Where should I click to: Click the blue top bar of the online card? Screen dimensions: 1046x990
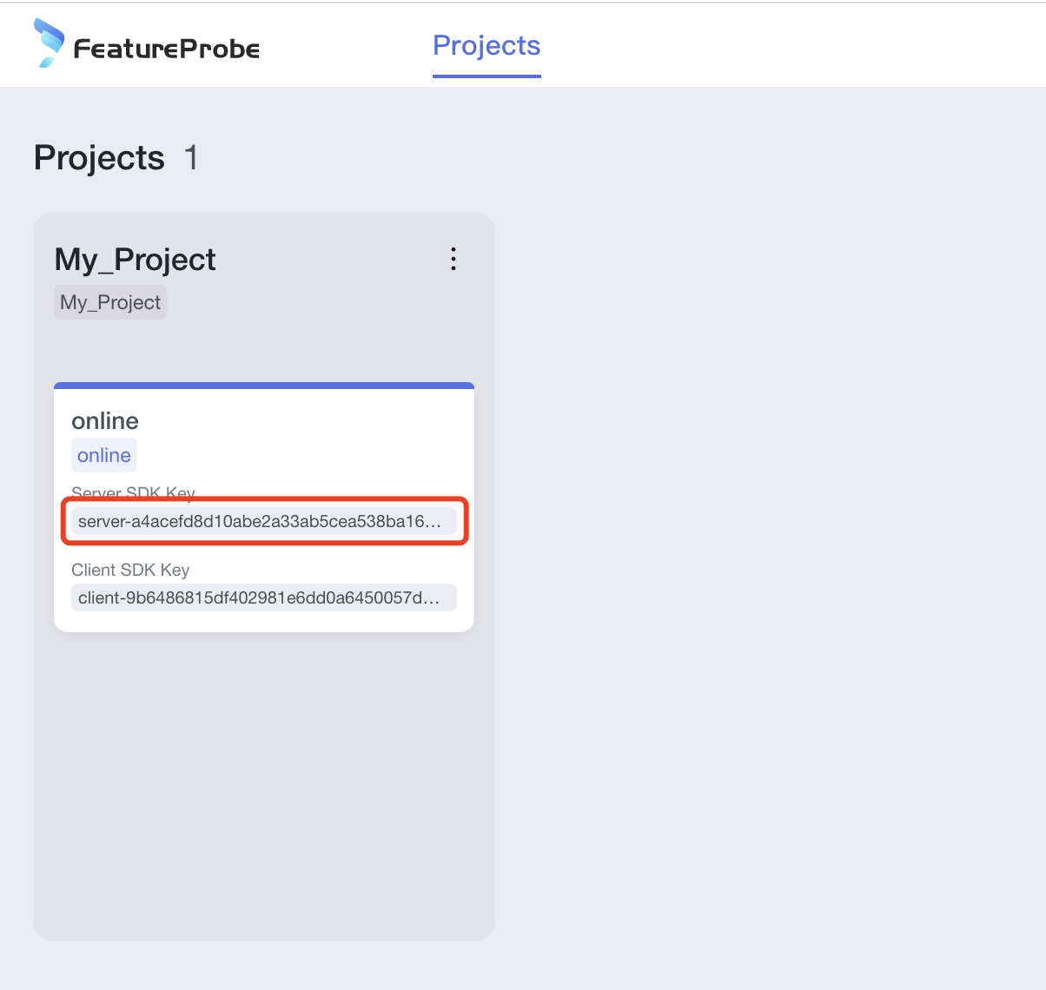264,386
